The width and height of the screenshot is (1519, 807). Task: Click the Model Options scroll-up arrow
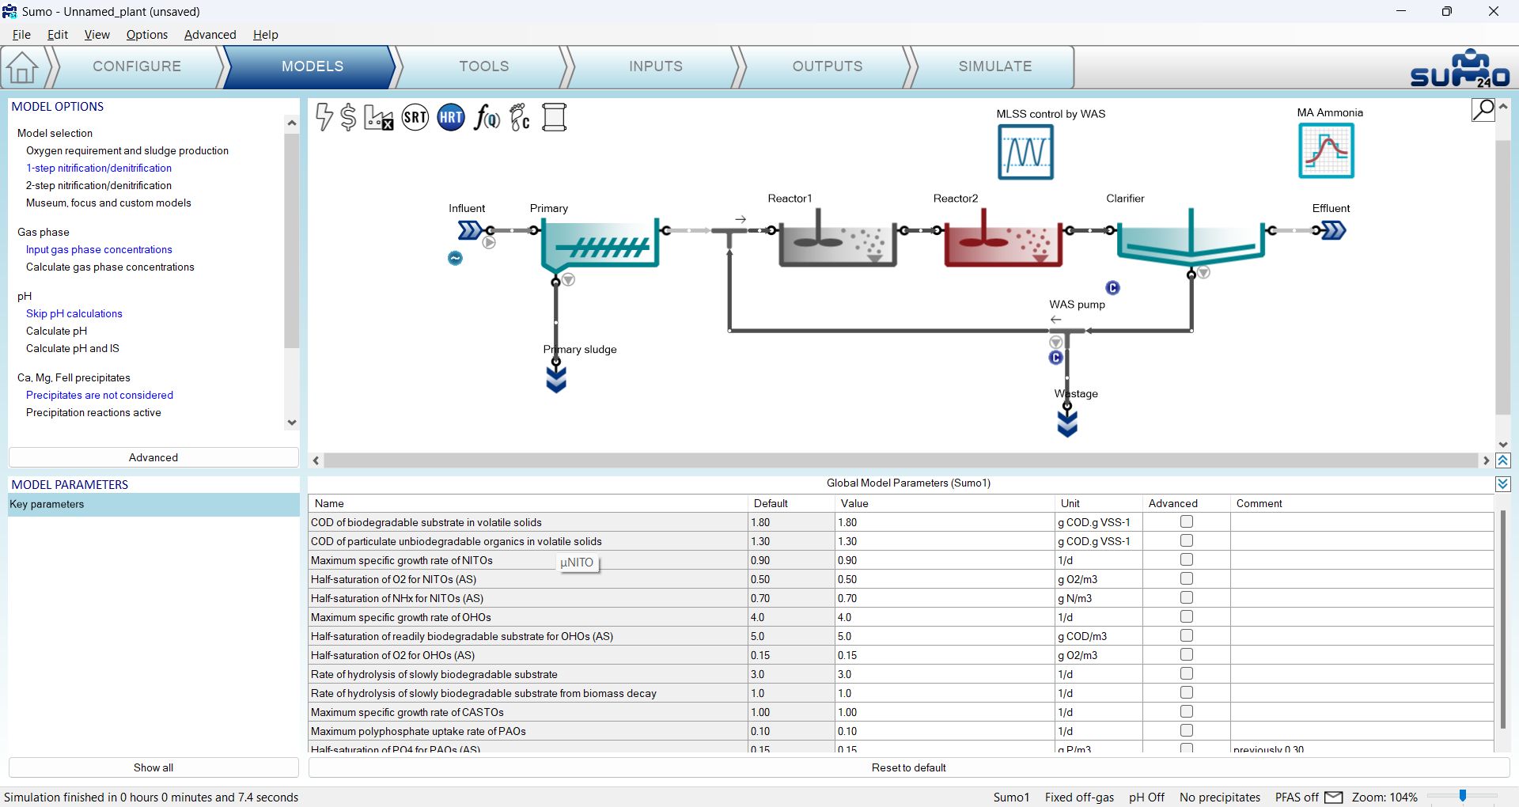[x=292, y=123]
